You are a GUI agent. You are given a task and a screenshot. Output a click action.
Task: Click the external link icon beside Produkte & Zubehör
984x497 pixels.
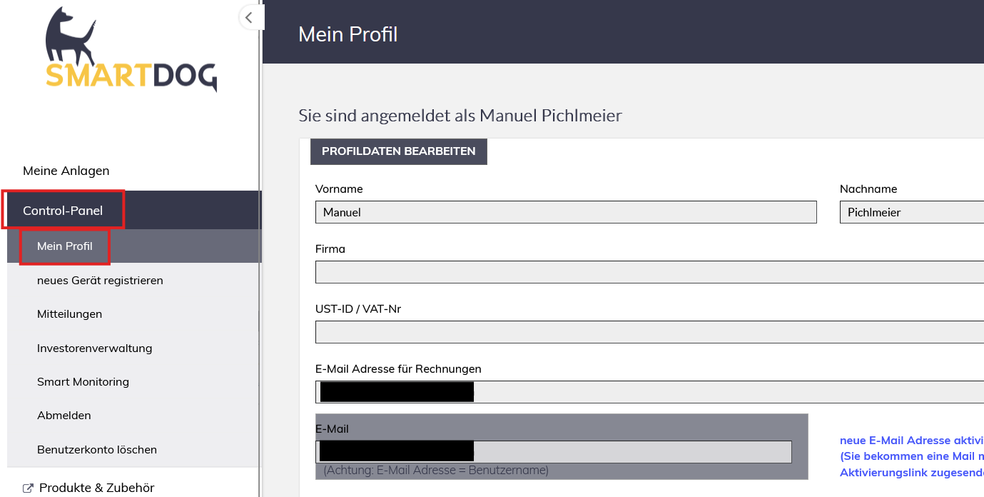click(28, 488)
